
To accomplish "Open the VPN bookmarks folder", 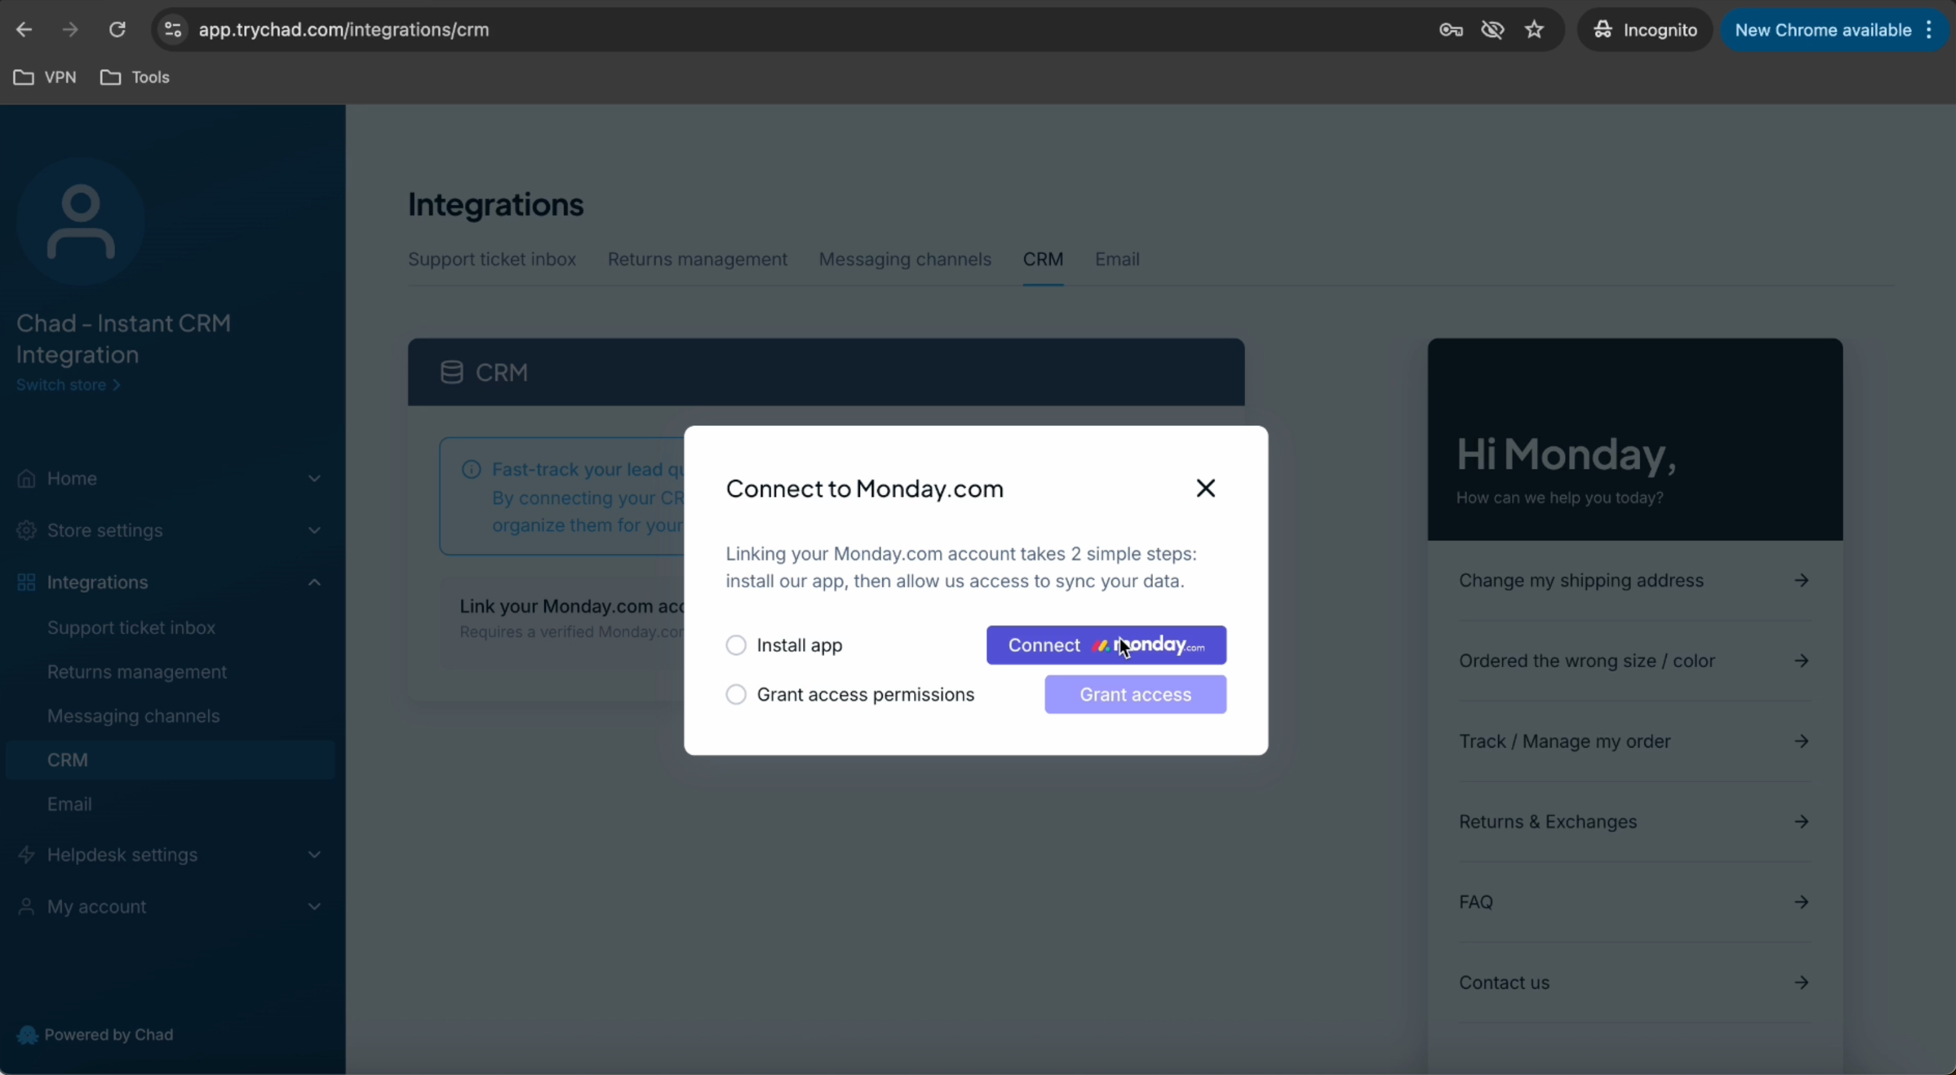I will (x=45, y=77).
